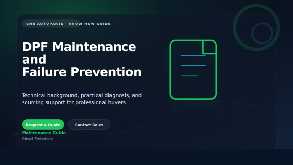This screenshot has height=165, width=293.
Task: Click the word Sales on the dark button
Action: click(x=97, y=125)
